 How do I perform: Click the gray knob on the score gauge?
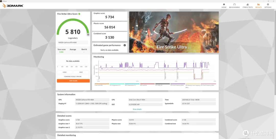coord(88,35)
